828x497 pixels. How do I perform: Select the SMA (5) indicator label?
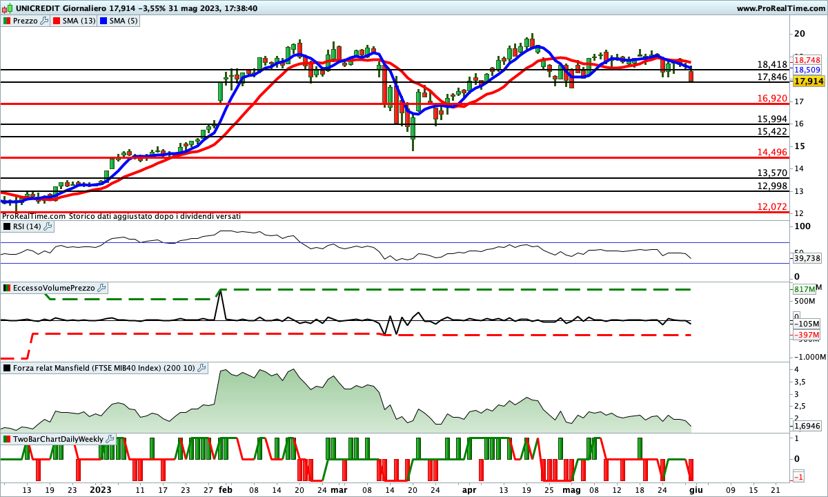(x=124, y=21)
